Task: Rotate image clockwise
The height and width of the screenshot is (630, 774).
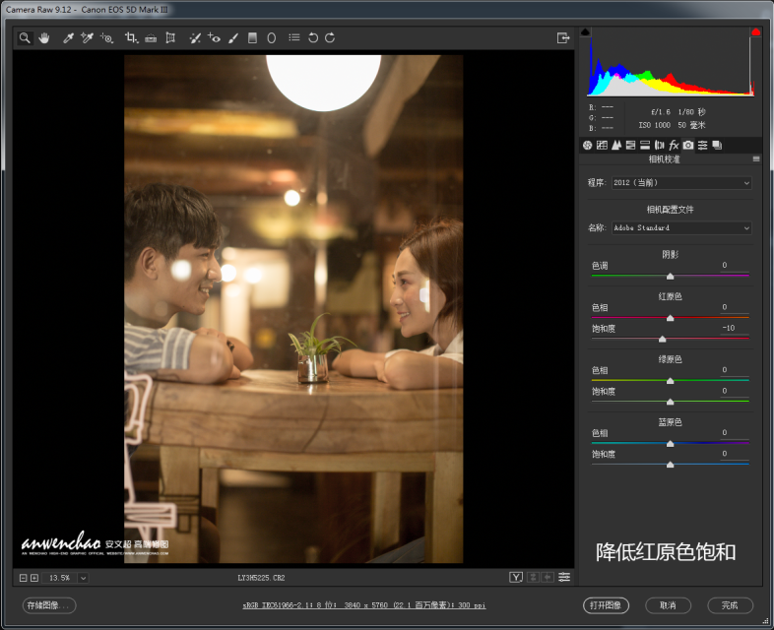Action: (x=330, y=38)
